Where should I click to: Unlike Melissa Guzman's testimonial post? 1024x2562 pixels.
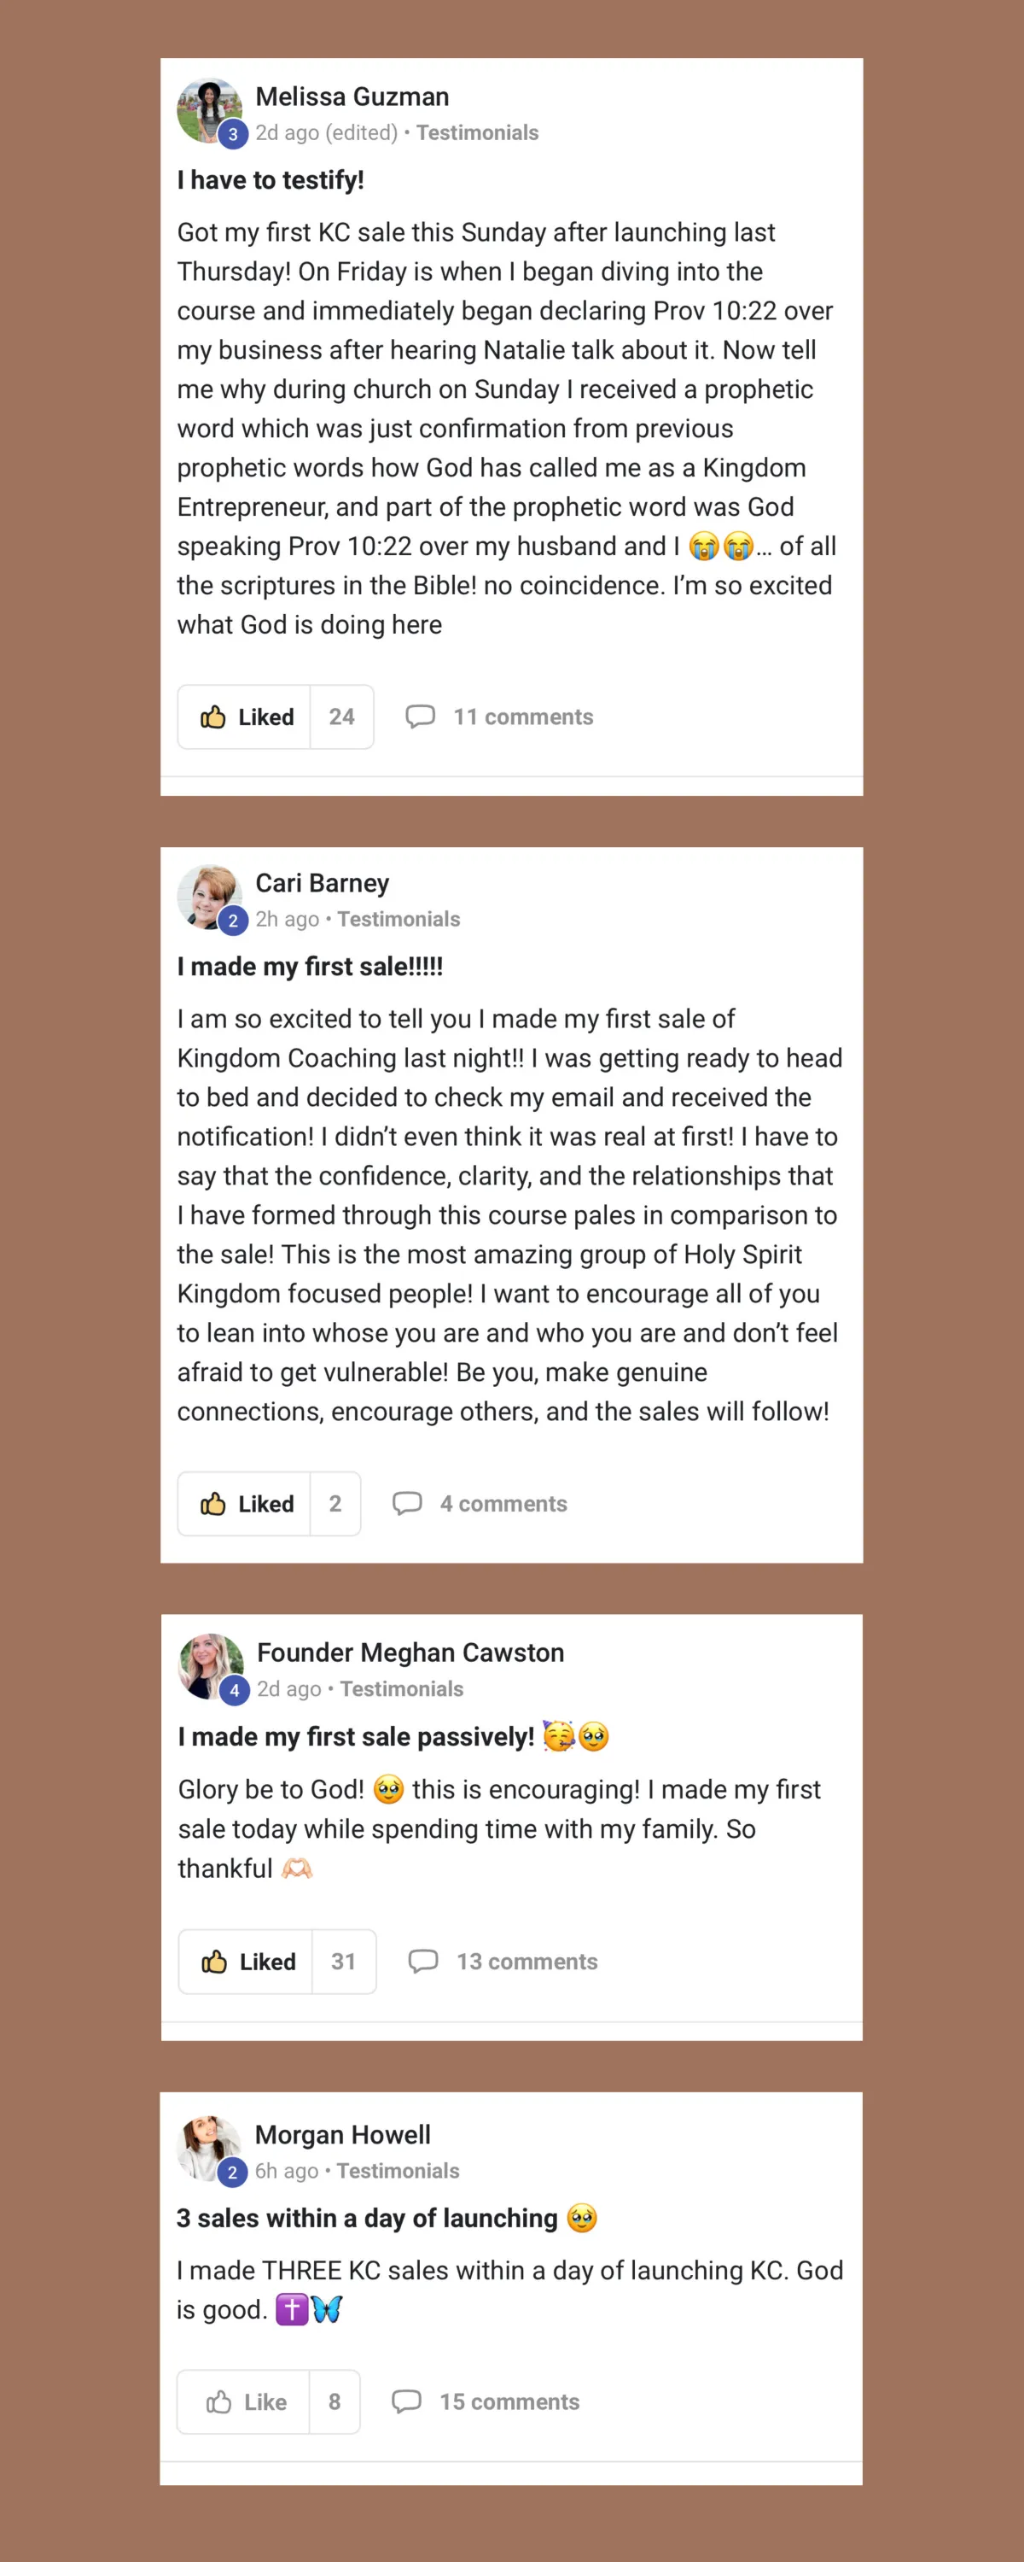[x=246, y=717]
